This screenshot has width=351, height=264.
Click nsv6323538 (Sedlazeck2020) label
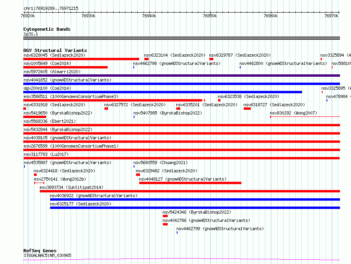(x=248, y=96)
